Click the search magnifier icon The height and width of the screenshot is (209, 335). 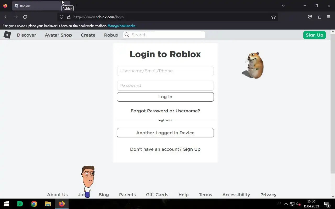pyautogui.click(x=127, y=35)
